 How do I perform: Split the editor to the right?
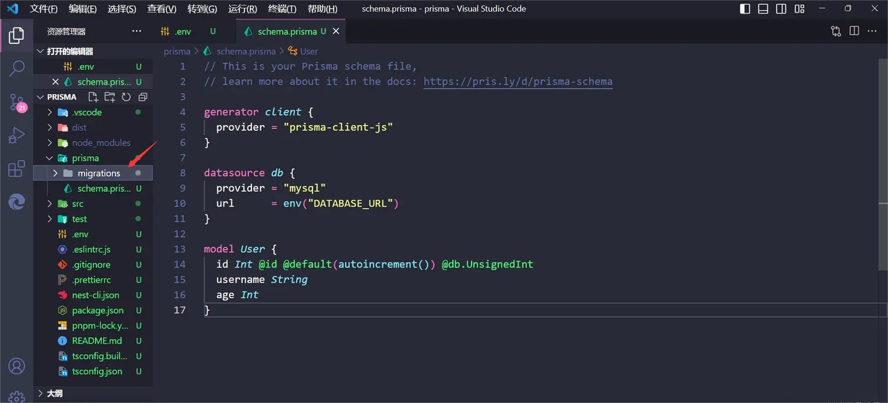click(x=854, y=31)
